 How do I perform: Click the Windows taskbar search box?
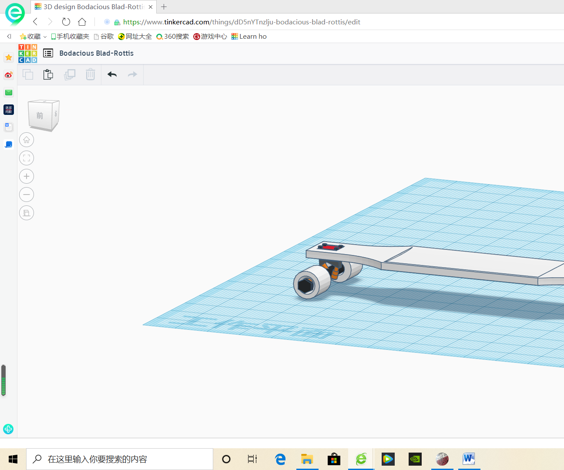tap(120, 459)
